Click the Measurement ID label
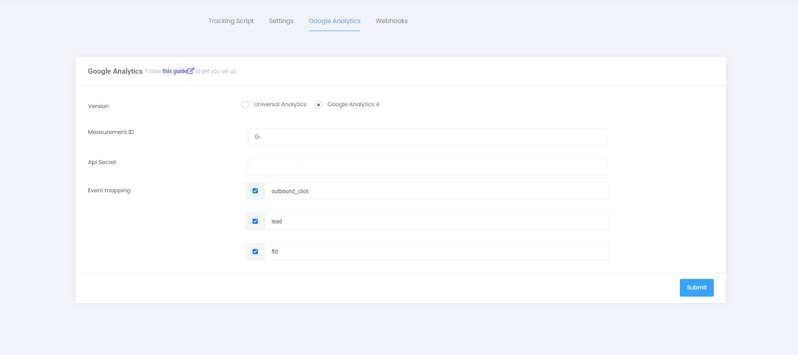Image resolution: width=798 pixels, height=355 pixels. click(x=111, y=132)
